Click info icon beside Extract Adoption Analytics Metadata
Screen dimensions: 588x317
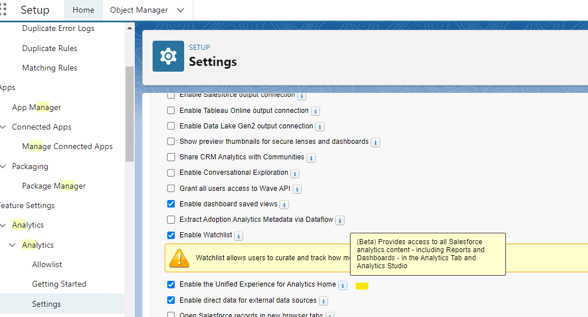[340, 220]
